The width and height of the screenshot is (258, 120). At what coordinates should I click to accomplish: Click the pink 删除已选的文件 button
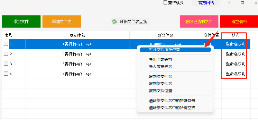(199, 21)
